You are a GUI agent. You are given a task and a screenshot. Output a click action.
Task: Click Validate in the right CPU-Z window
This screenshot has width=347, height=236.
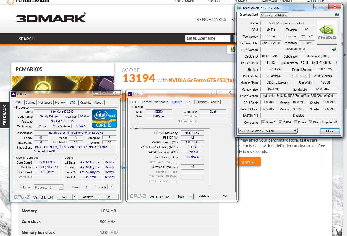tap(204, 196)
